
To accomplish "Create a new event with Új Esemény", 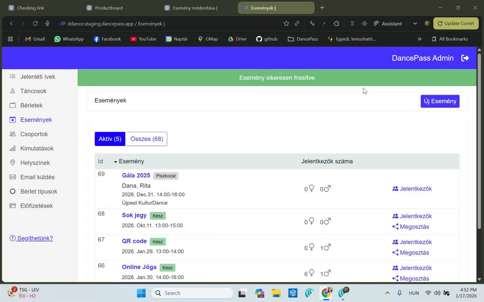I will point(440,101).
